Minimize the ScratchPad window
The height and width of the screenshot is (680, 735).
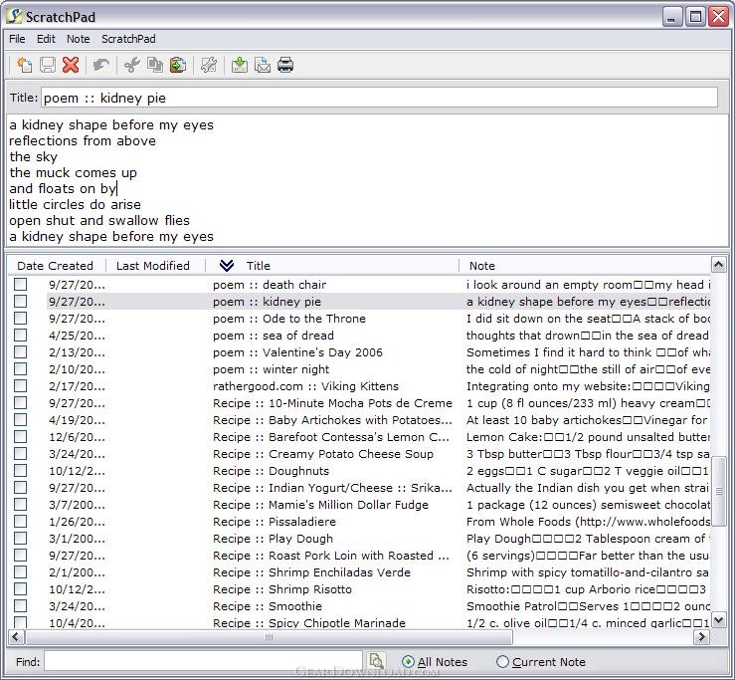click(672, 17)
